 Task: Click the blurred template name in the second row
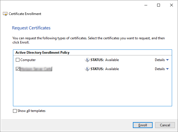tap(36, 69)
